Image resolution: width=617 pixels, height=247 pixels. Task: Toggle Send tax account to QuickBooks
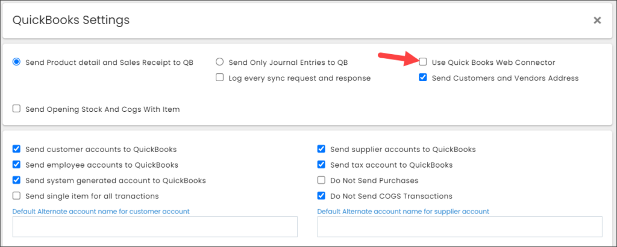pyautogui.click(x=322, y=165)
